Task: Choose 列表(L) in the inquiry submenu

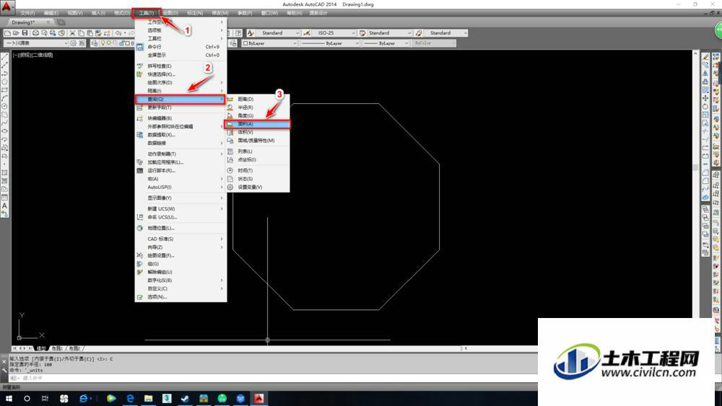Action: pos(258,151)
